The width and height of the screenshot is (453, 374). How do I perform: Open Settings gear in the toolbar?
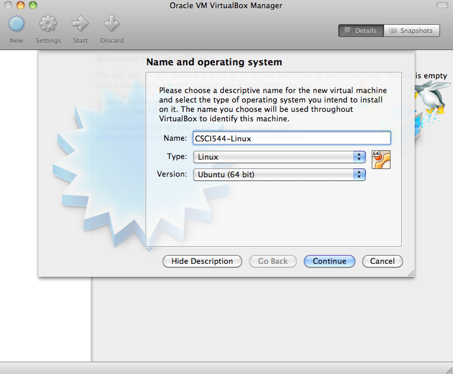tap(48, 24)
